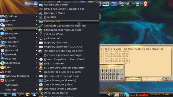Launch Ptimer StopWatch AlarmClock
173x97 pixels.
[69, 59]
